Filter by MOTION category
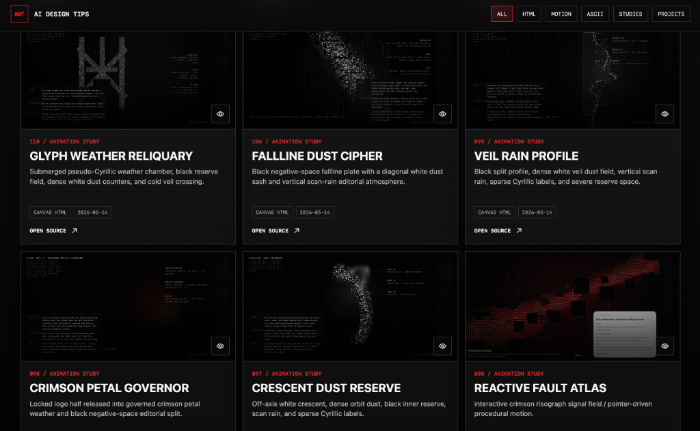This screenshot has width=700, height=431. click(561, 14)
